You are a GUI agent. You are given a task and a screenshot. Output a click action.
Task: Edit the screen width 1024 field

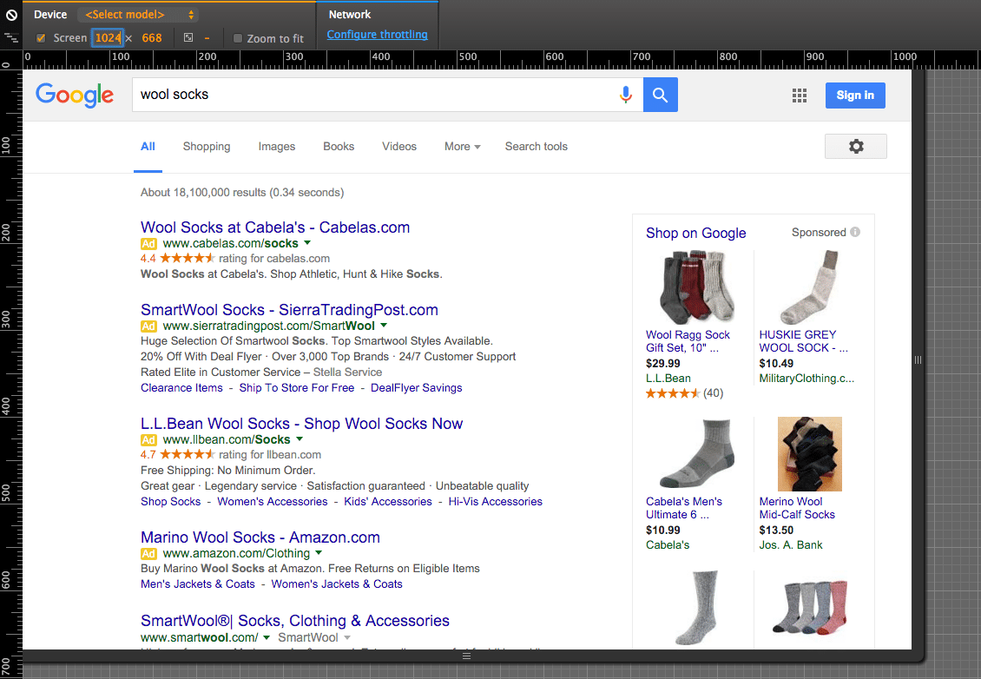pos(108,37)
